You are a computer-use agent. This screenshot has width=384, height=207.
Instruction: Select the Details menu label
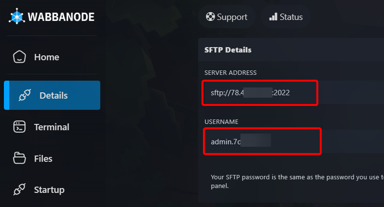click(x=54, y=95)
